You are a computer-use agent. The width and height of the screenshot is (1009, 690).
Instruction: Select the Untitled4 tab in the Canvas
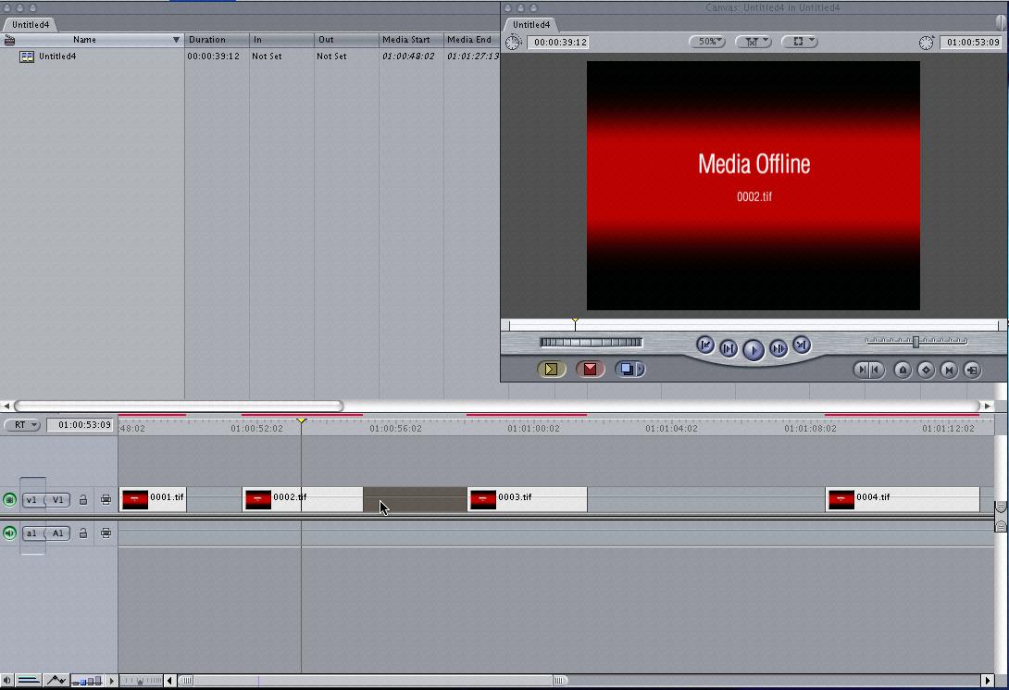531,25
